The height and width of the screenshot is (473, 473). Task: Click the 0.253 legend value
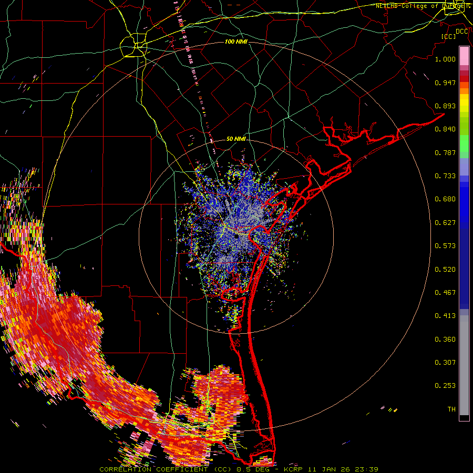click(445, 386)
